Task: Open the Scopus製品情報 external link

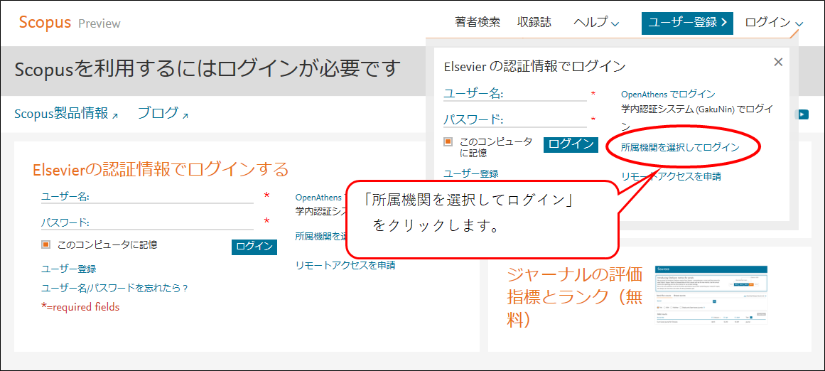Action: tap(66, 113)
